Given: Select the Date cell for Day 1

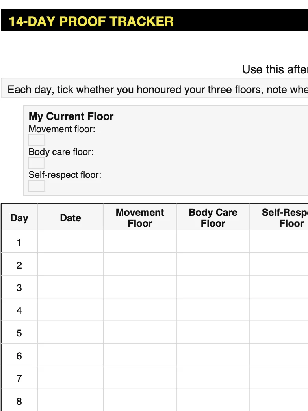Looking at the screenshot, I should (x=71, y=241).
